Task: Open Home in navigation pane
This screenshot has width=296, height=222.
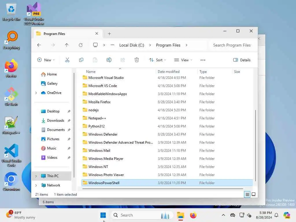Action: pyautogui.click(x=52, y=74)
